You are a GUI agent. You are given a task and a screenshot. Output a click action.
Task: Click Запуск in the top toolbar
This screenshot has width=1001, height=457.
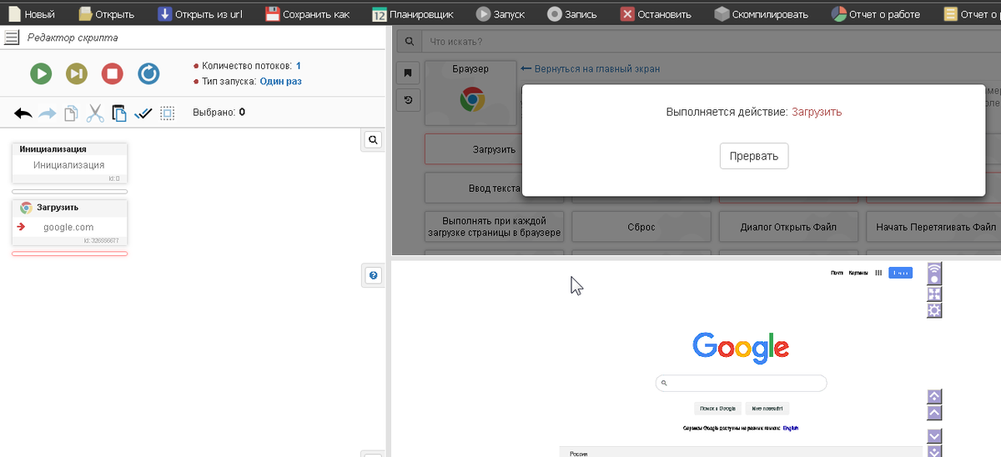[500, 14]
